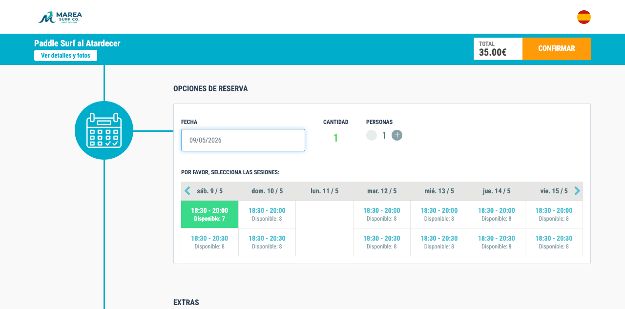
Task: Open the Spanish flag language selector
Action: [584, 17]
